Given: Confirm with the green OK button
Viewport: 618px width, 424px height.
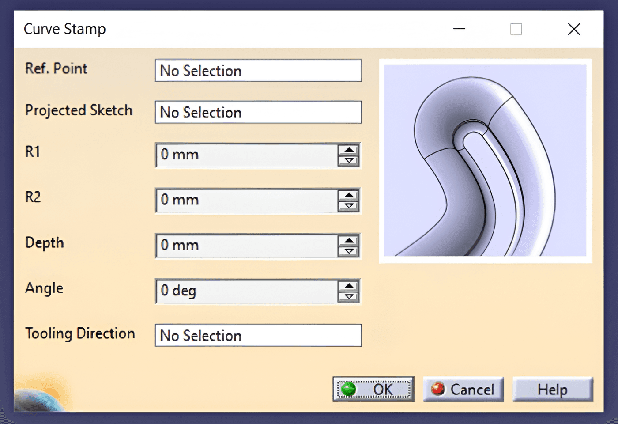Looking at the screenshot, I should (373, 389).
